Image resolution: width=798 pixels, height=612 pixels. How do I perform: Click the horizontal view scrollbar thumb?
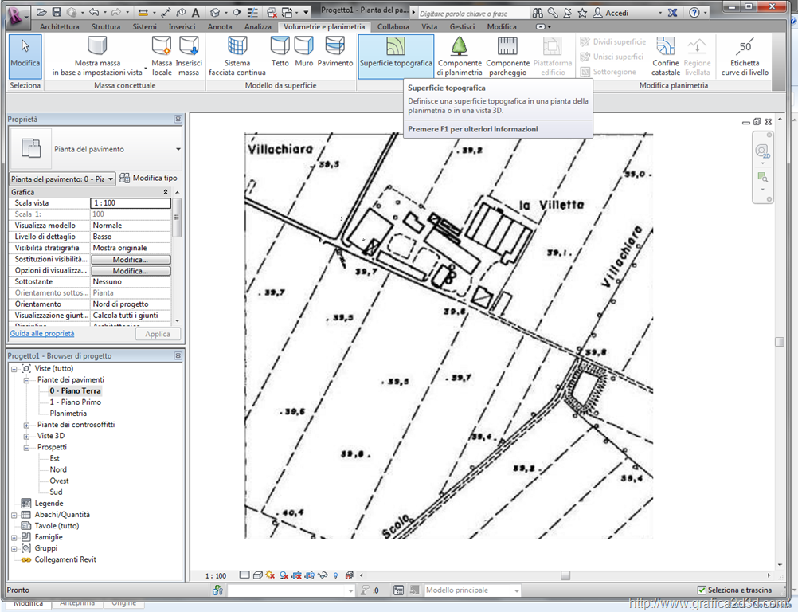565,575
